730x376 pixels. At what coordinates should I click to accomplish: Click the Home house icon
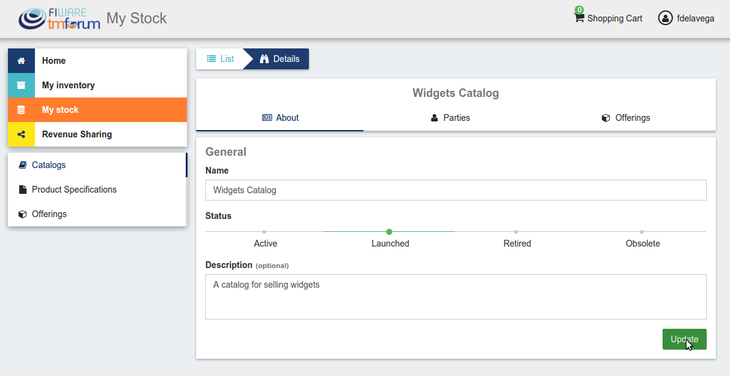pyautogui.click(x=21, y=61)
